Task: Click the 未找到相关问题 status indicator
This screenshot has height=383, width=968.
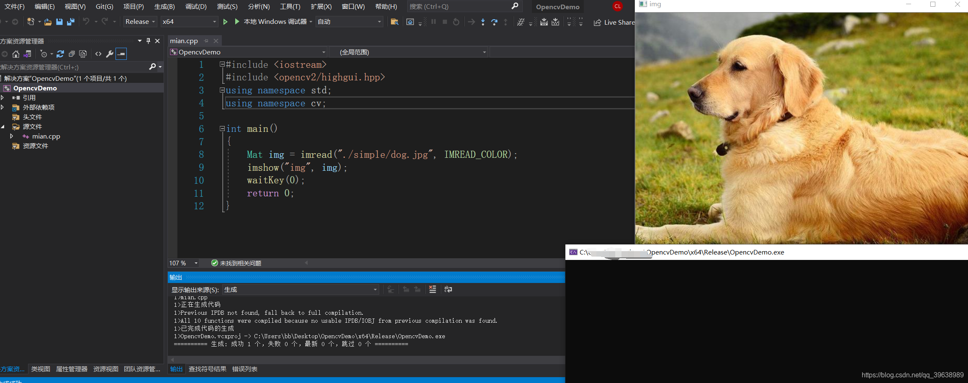Action: tap(236, 263)
